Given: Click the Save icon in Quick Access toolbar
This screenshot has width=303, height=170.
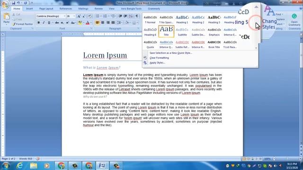Looking at the screenshot, I should pyautogui.click(x=13, y=3).
